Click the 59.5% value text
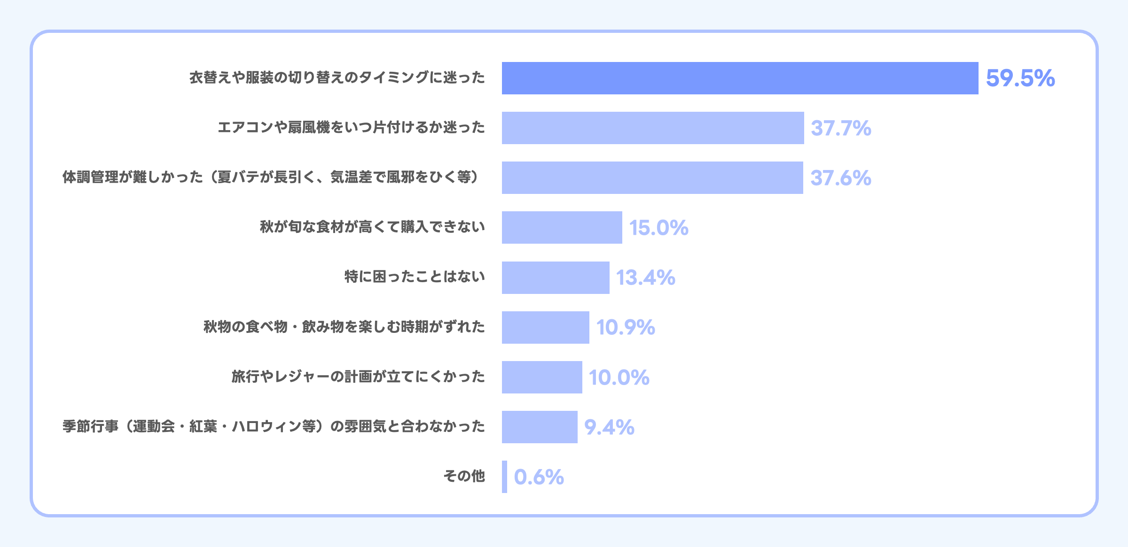The width and height of the screenshot is (1128, 547). pos(1020,78)
